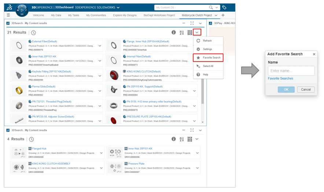This screenshot has width=324, height=192.
Task: Show information icon for 4 Results
Action: pos(174,139)
